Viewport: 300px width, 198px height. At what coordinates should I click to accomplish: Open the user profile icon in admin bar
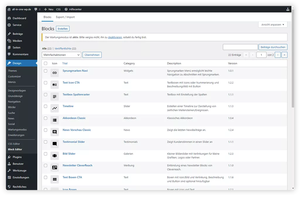(x=288, y=9)
